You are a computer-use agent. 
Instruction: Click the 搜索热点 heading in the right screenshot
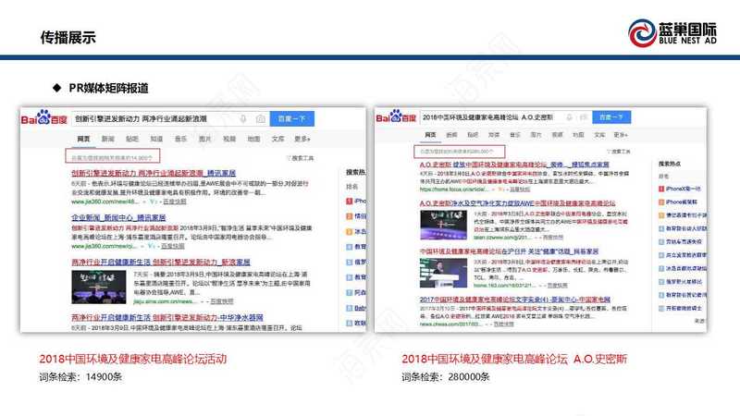[670, 164]
